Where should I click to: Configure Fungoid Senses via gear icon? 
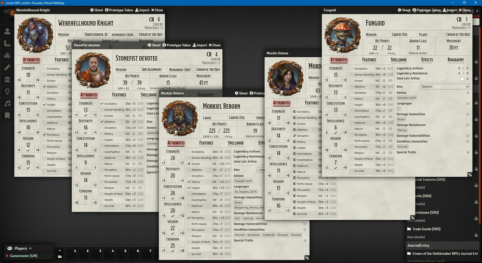point(468,93)
